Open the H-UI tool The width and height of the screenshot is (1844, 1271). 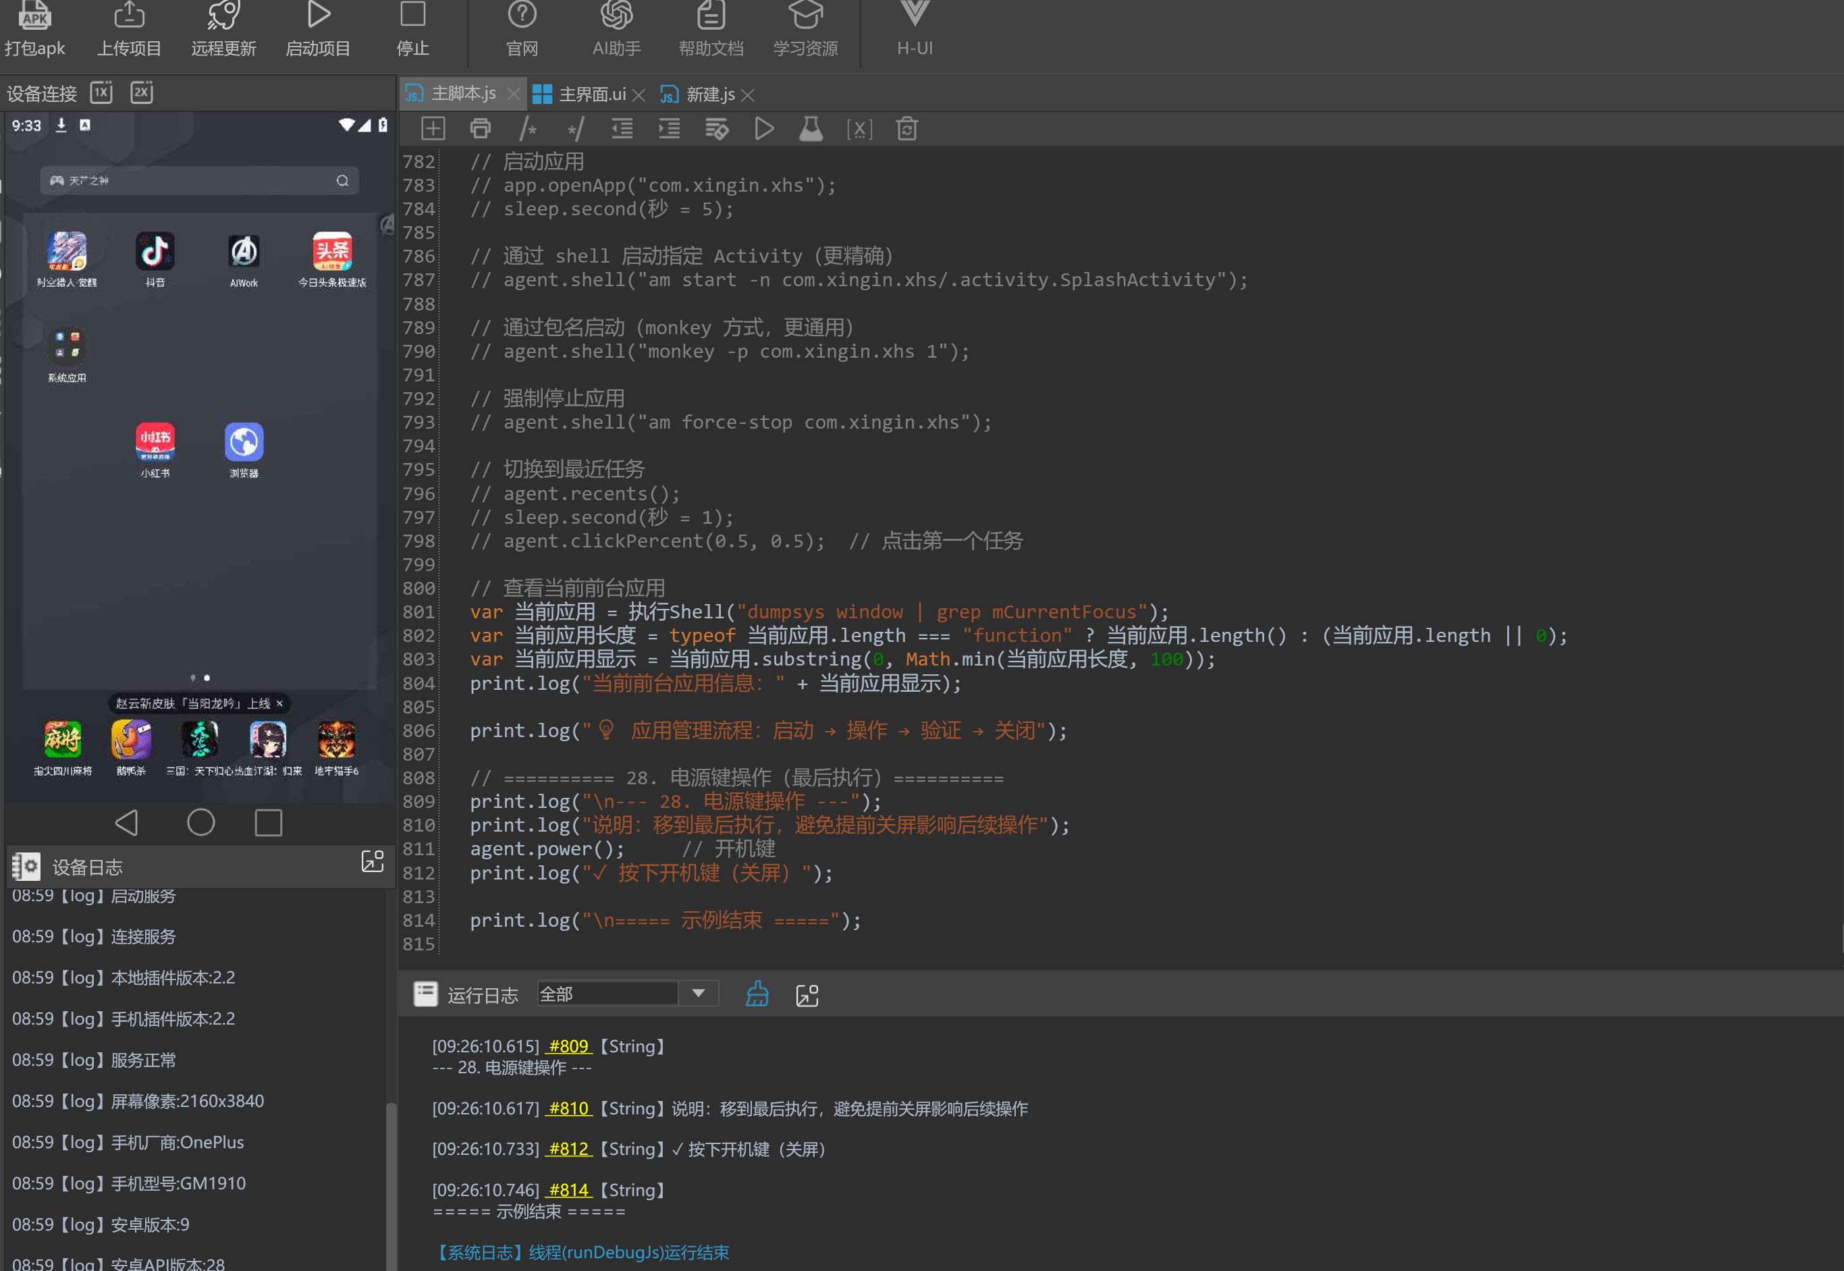pos(915,28)
